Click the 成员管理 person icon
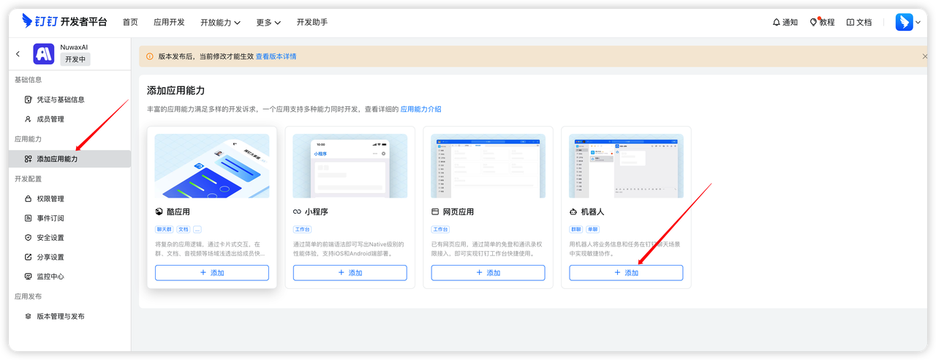Viewport: 936px width, 360px height. pyautogui.click(x=29, y=119)
